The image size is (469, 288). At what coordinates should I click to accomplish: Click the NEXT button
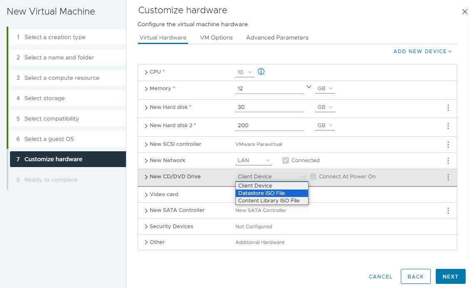(x=450, y=276)
